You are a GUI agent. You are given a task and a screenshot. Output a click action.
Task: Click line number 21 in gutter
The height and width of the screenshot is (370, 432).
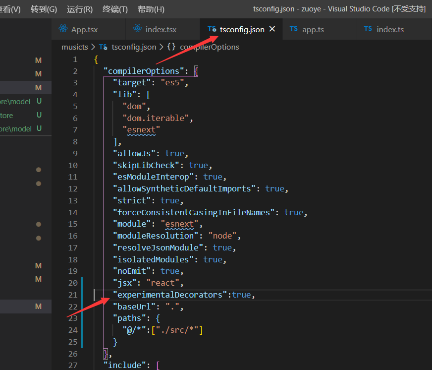pos(73,295)
